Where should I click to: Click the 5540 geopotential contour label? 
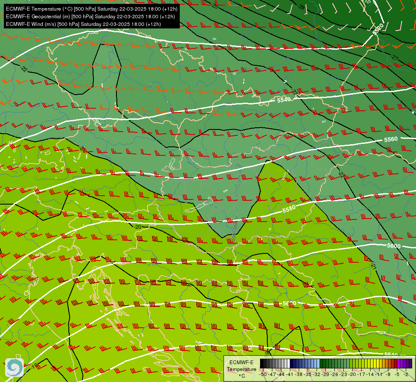(x=284, y=100)
